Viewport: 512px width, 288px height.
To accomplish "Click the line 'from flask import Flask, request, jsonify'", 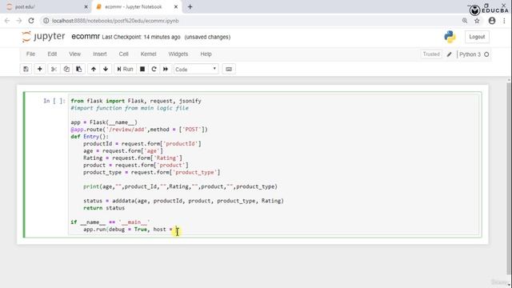I will coord(136,101).
